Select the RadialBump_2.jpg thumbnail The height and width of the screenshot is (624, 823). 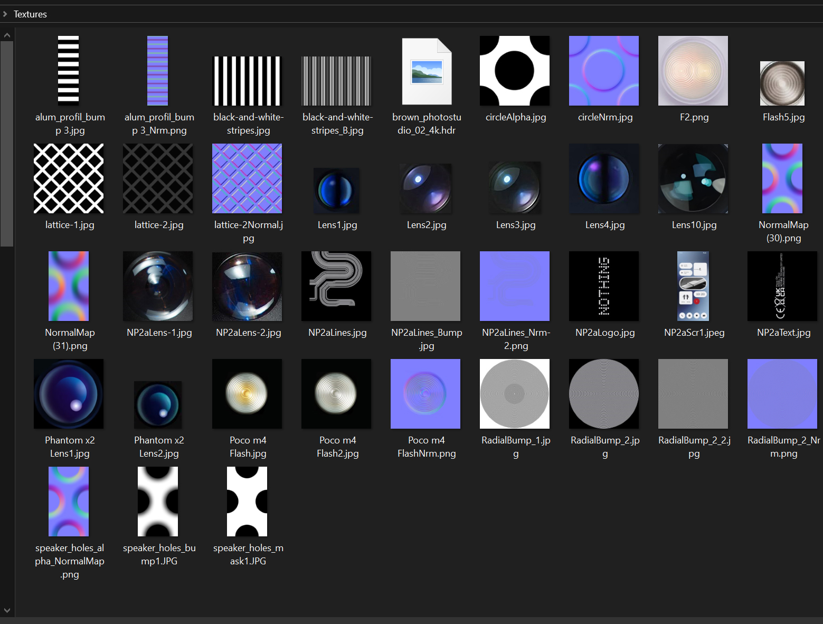coord(604,394)
